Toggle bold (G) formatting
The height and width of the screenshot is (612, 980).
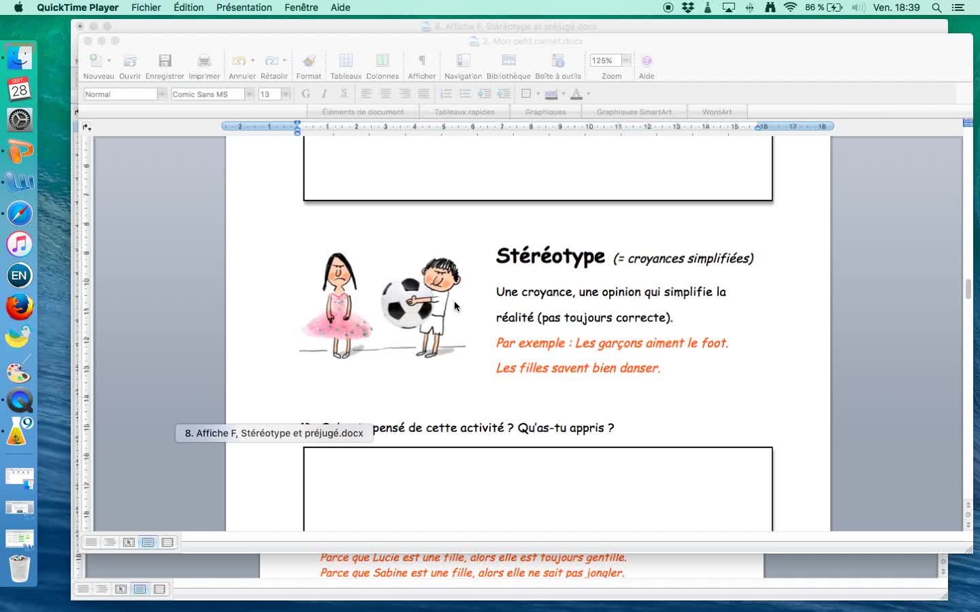click(306, 94)
